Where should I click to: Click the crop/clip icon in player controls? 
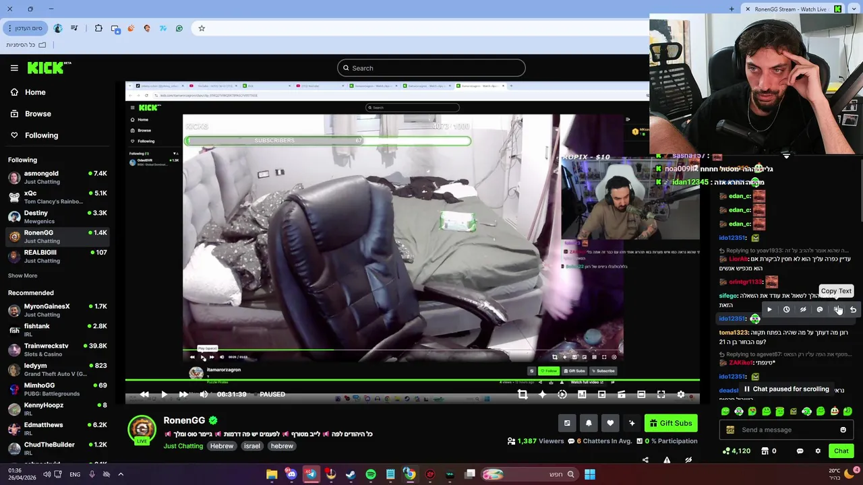pyautogui.click(x=523, y=394)
